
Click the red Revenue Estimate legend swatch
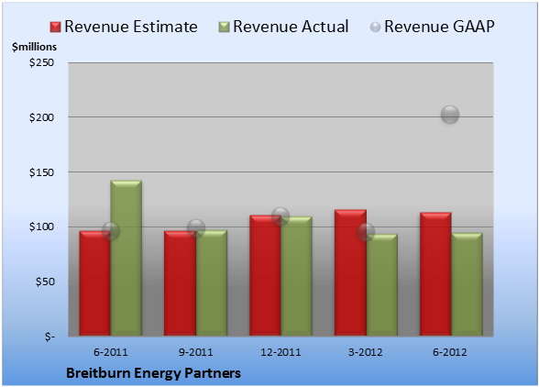click(x=55, y=27)
